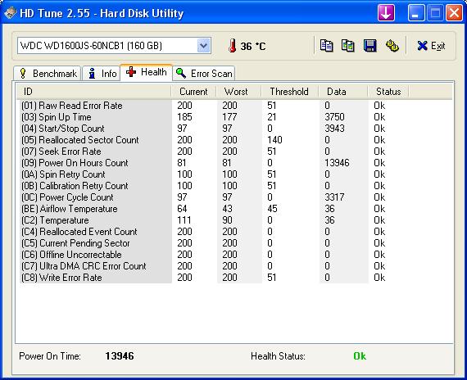The width and height of the screenshot is (467, 380).
Task: Open the Info tab
Action: coord(102,73)
